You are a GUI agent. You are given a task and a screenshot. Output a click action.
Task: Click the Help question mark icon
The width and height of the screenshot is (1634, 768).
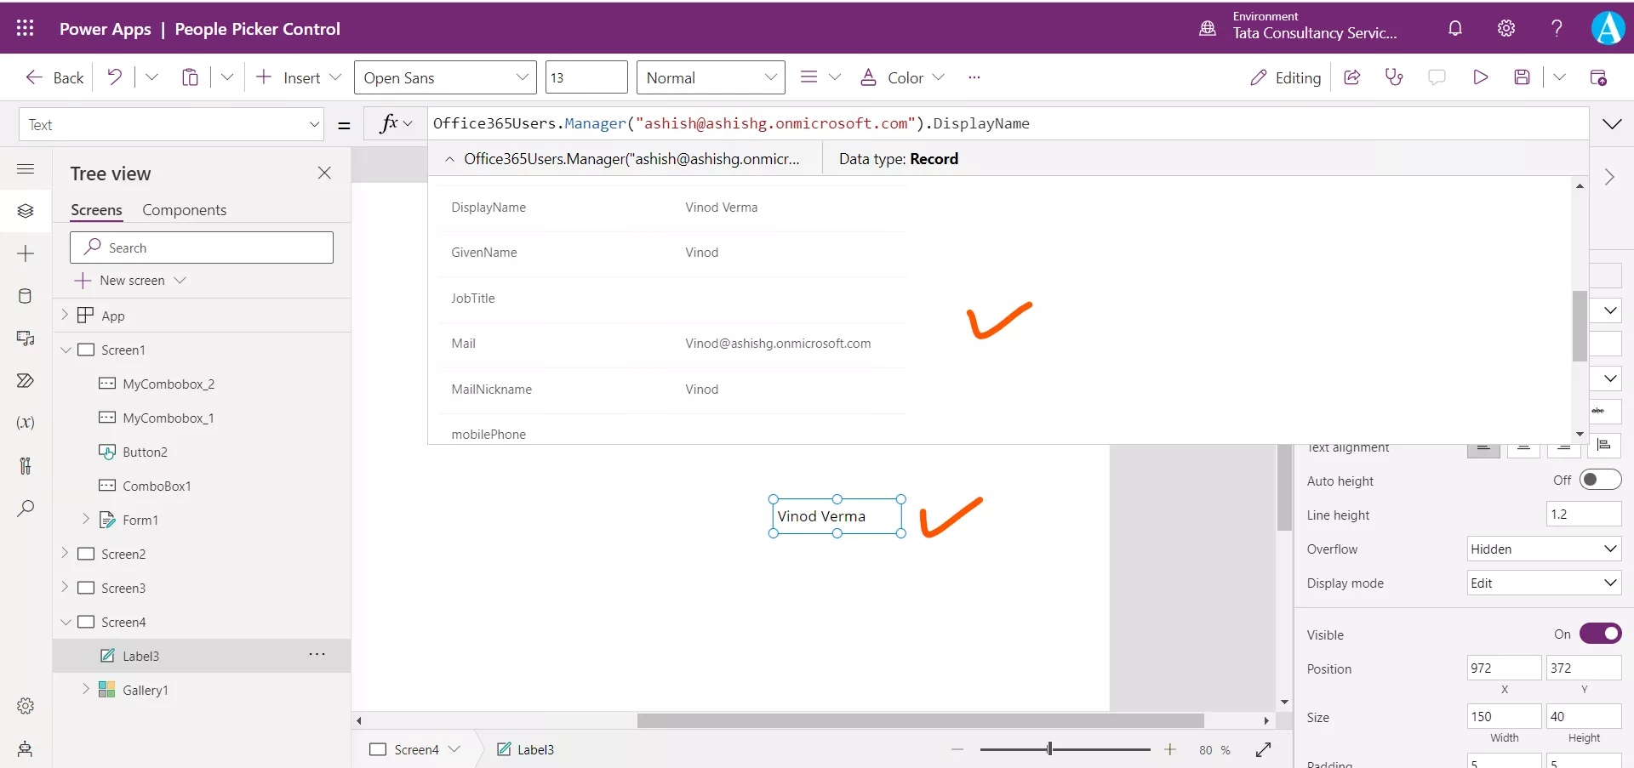(x=1557, y=28)
